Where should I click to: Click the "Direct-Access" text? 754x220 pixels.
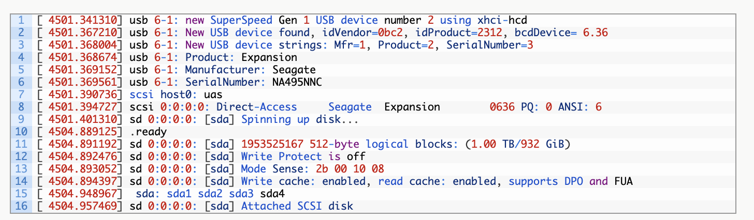click(x=257, y=107)
